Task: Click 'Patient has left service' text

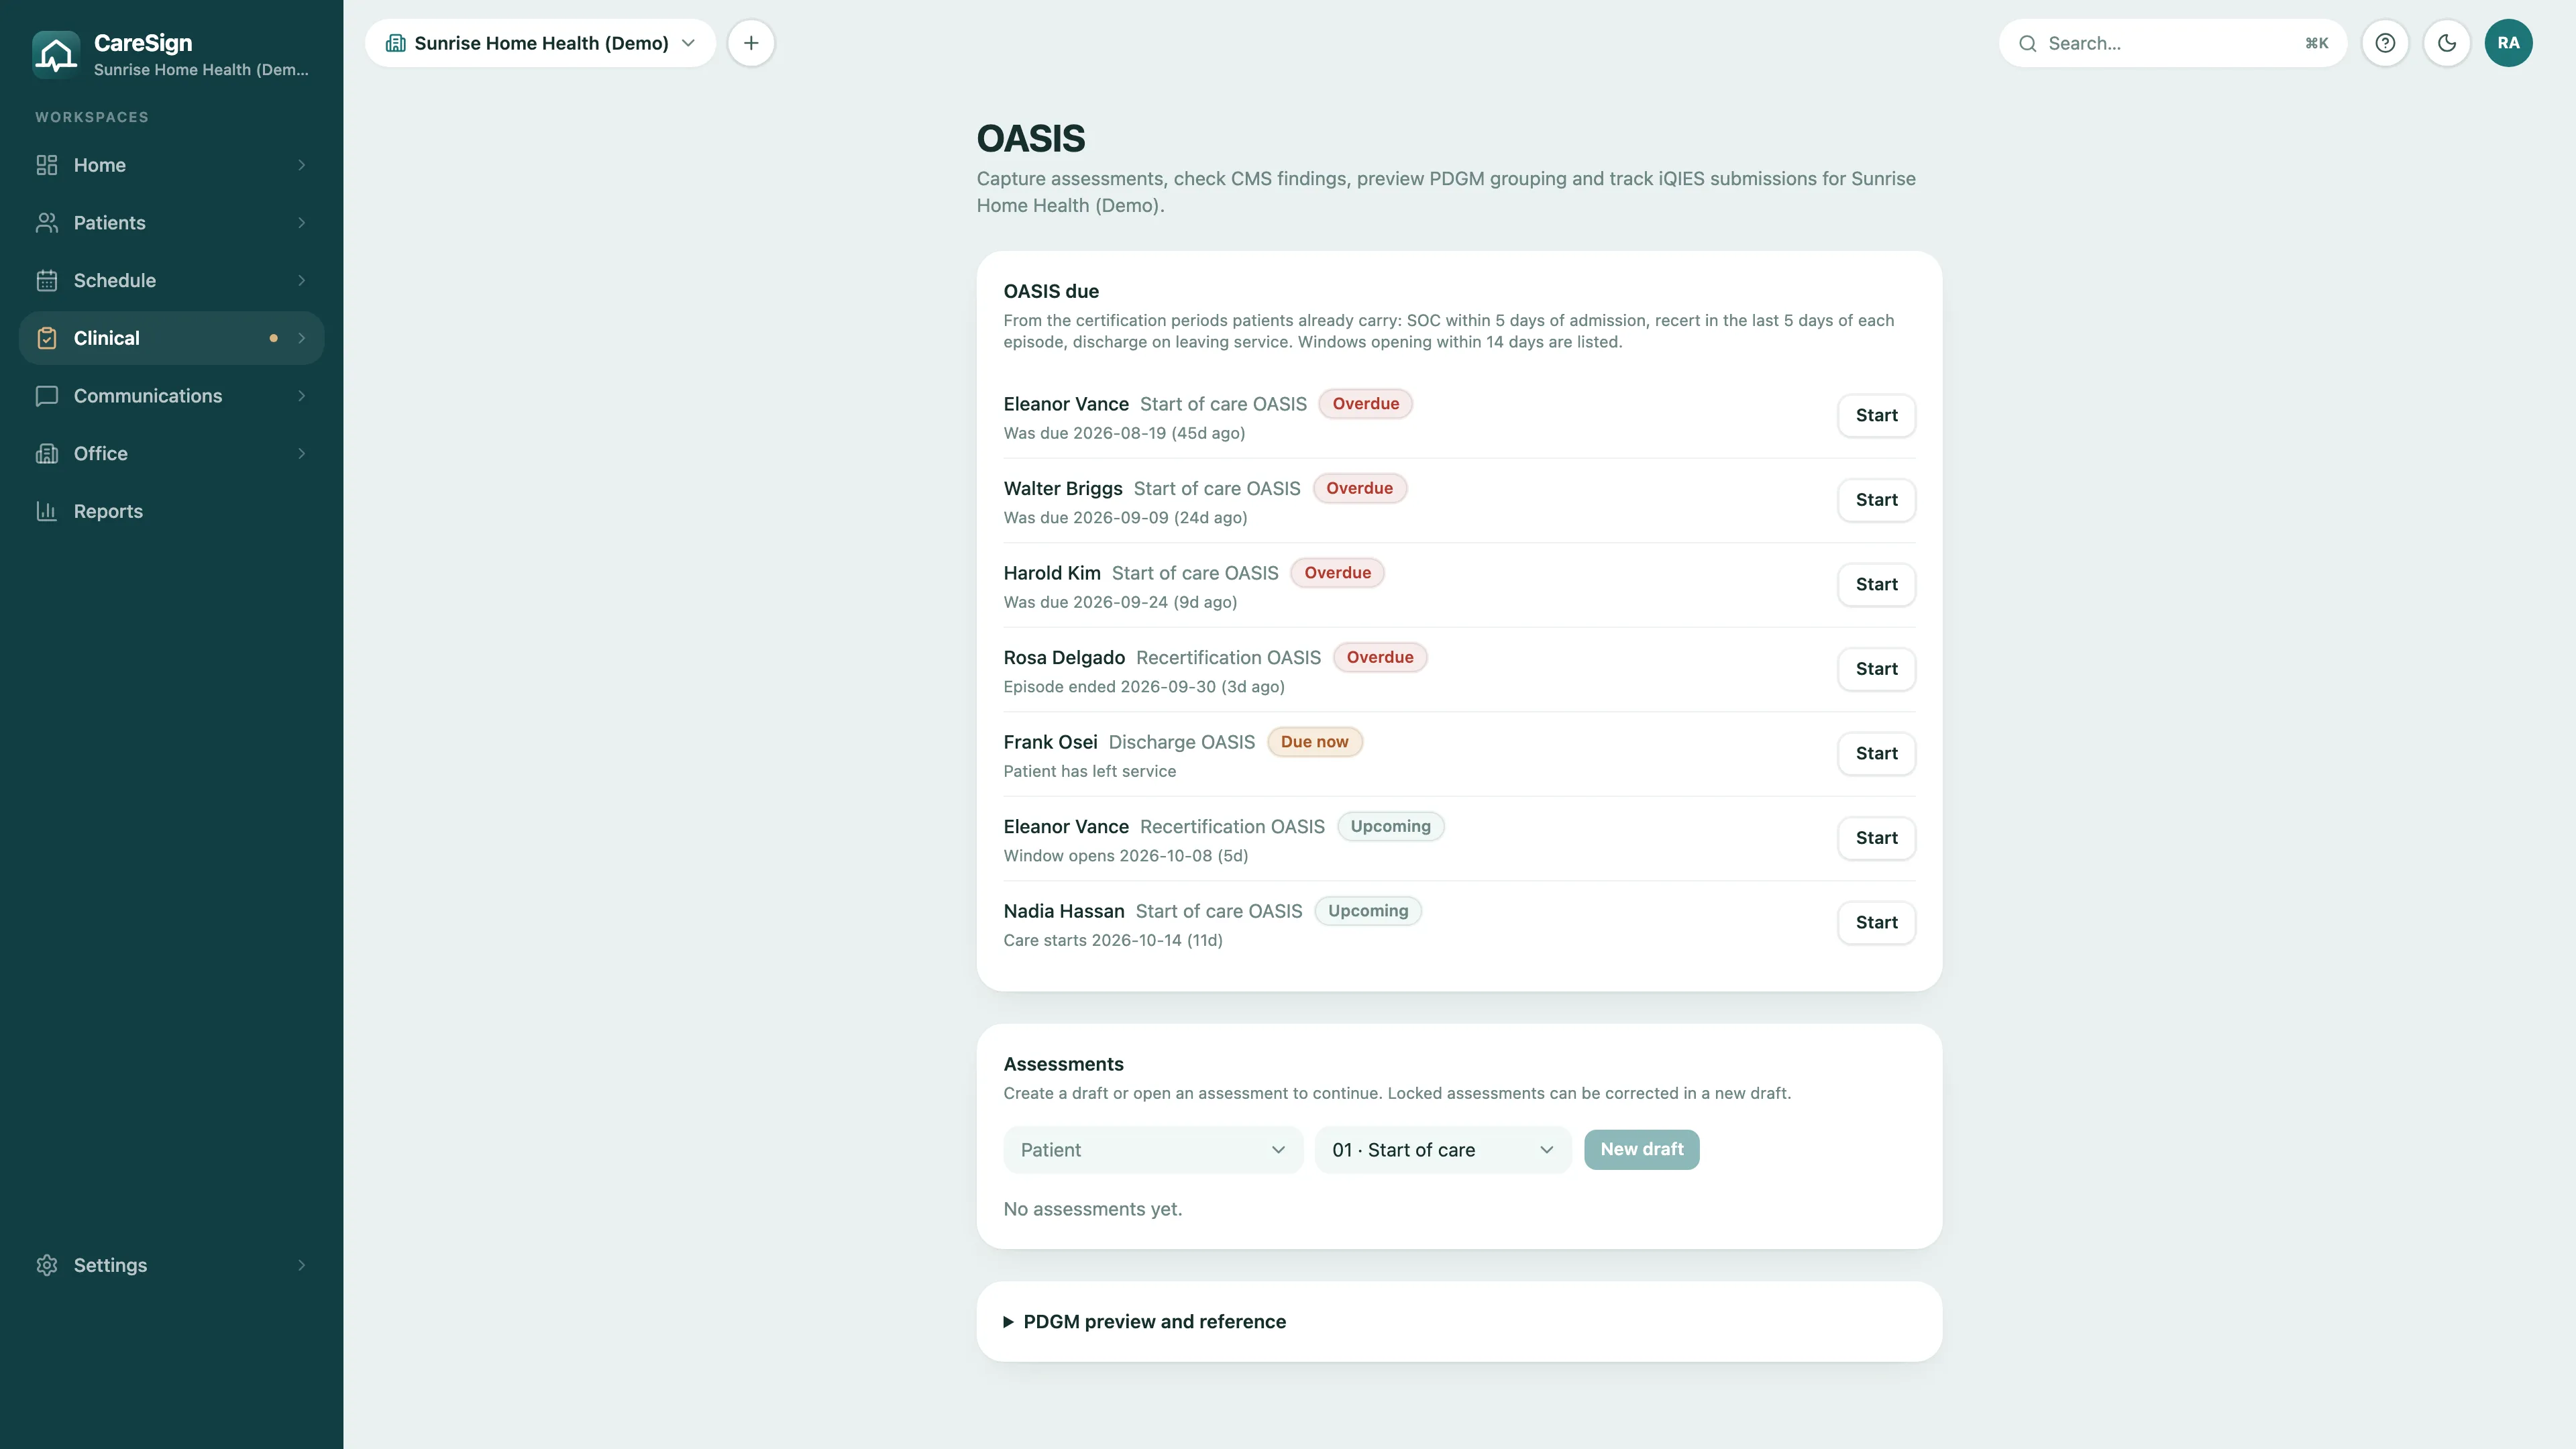Action: [1089, 771]
